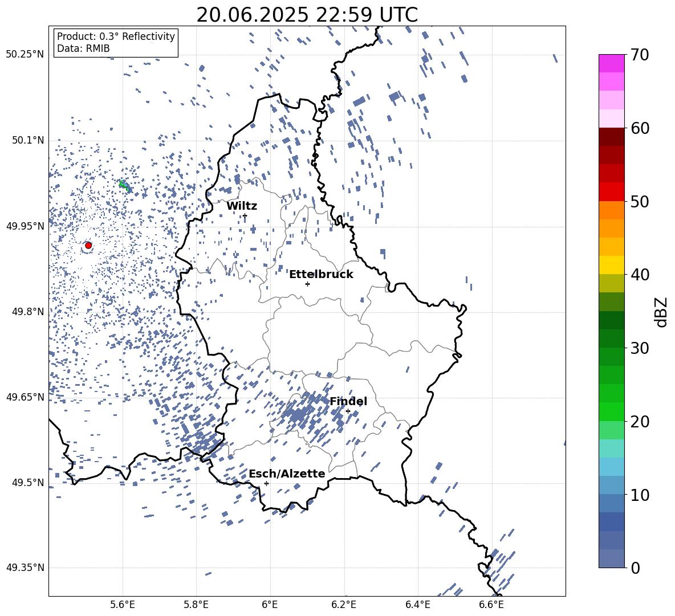Image resolution: width=675 pixels, height=616 pixels.
Task: Click the 49.5°N latitude label
Action: pos(28,483)
